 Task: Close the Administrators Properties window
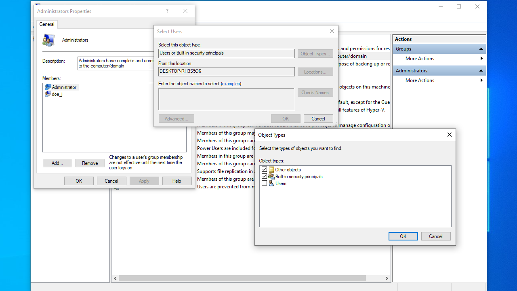(185, 11)
